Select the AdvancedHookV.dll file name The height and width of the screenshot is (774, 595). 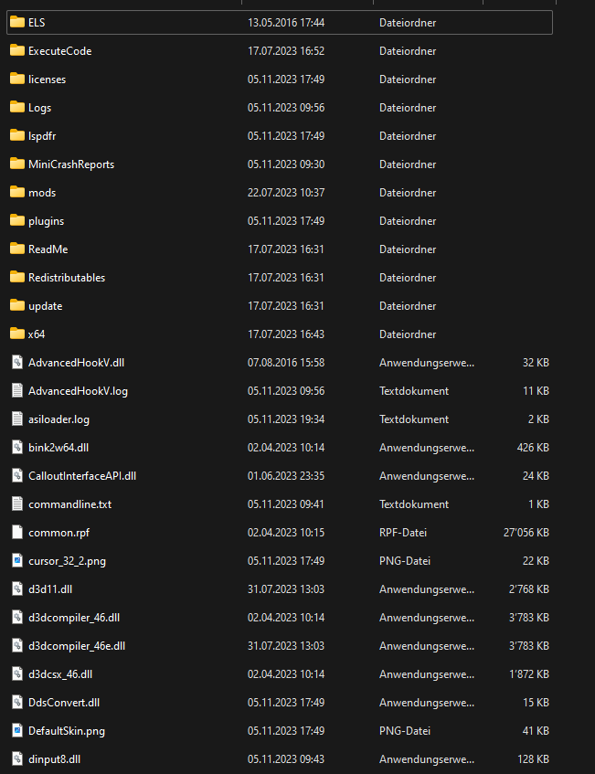[76, 362]
